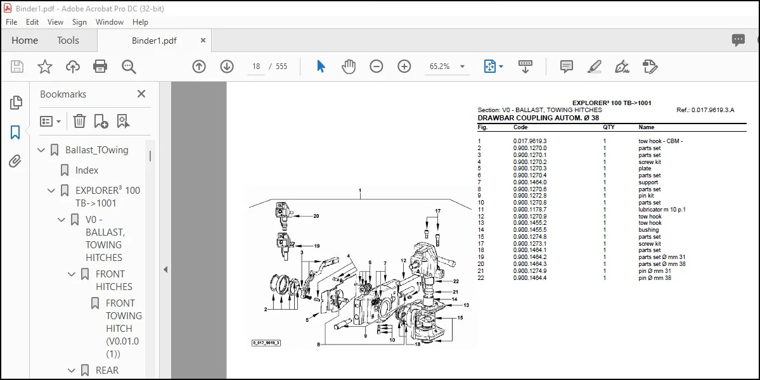Show page thumbnails panel

tap(15, 102)
